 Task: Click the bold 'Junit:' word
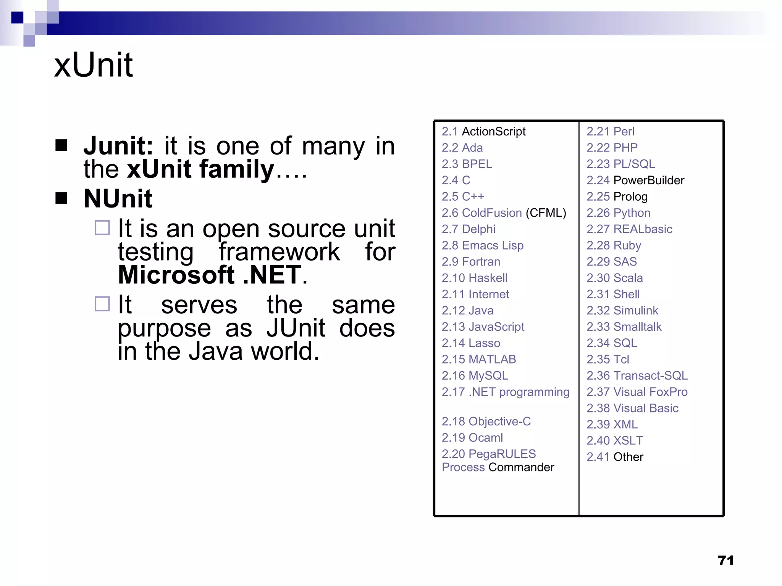pos(118,146)
